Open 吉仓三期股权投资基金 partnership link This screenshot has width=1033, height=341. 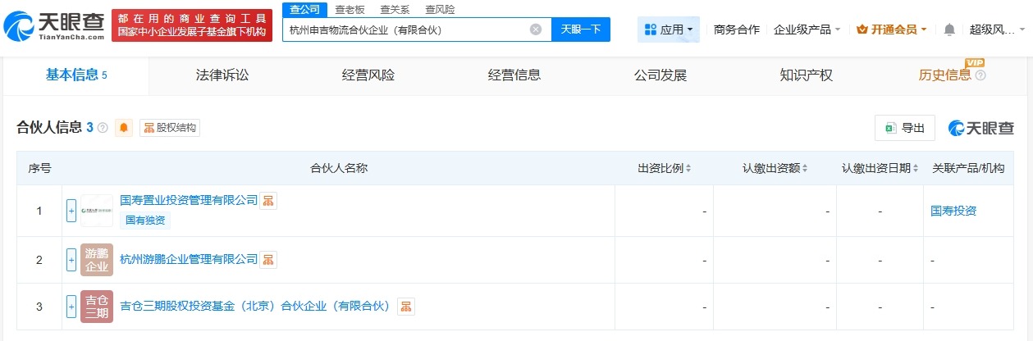(x=257, y=307)
